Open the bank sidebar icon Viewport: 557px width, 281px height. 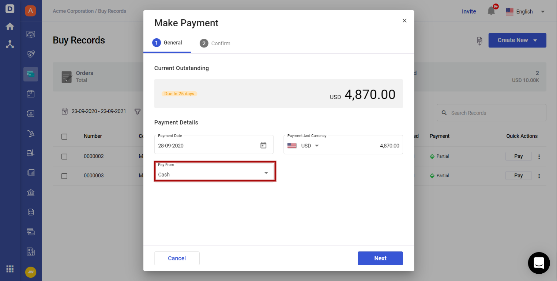(31, 192)
